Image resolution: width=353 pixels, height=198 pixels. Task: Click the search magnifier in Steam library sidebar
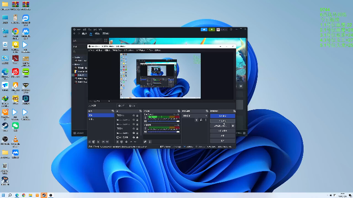(x=74, y=51)
